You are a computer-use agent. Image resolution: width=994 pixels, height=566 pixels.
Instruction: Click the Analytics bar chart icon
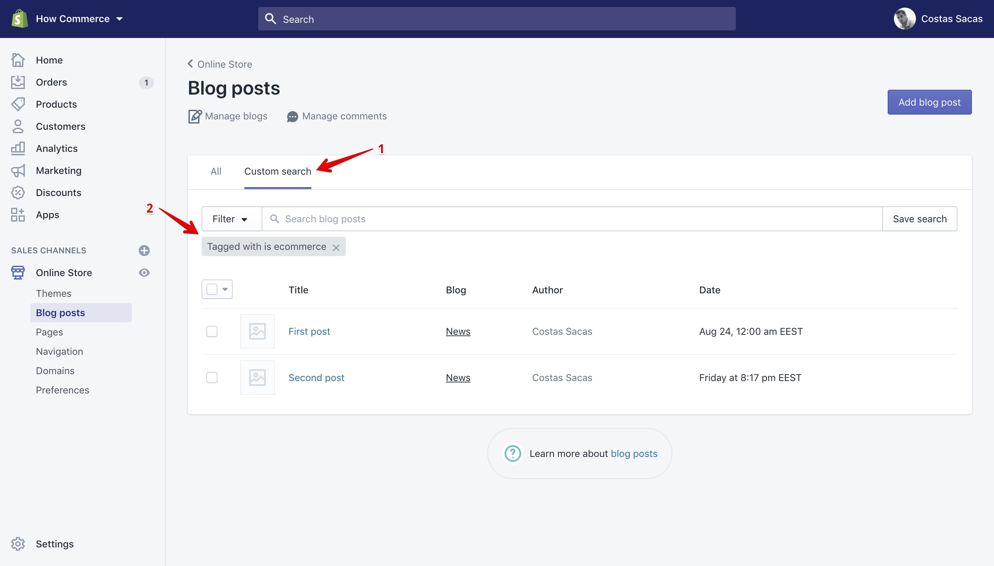click(x=18, y=148)
